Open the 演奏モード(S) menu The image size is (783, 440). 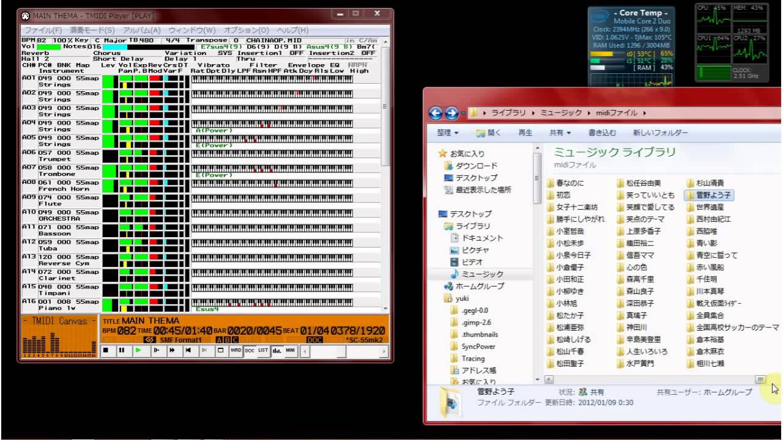tap(92, 30)
